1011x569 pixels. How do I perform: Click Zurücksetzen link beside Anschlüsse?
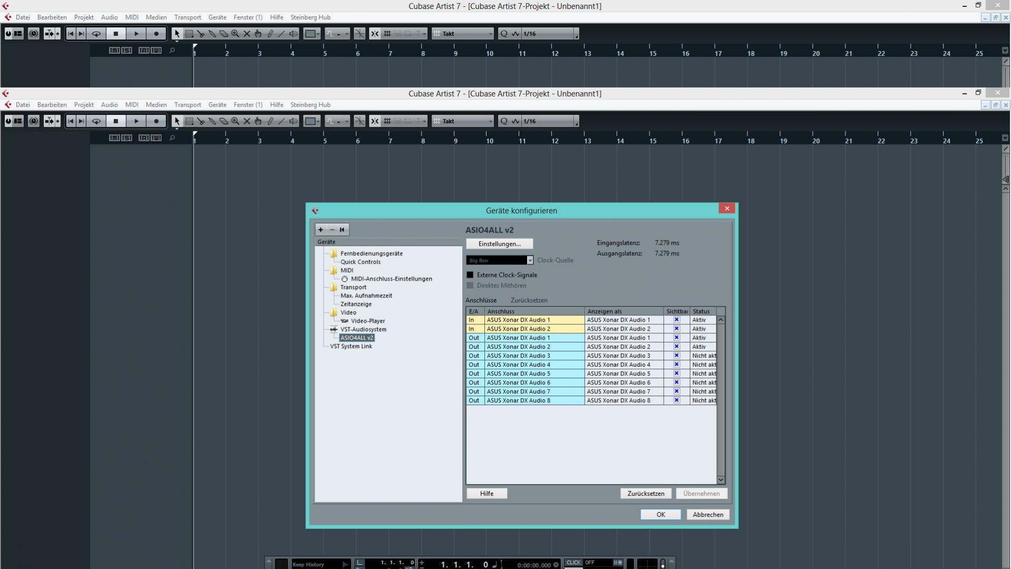(529, 301)
